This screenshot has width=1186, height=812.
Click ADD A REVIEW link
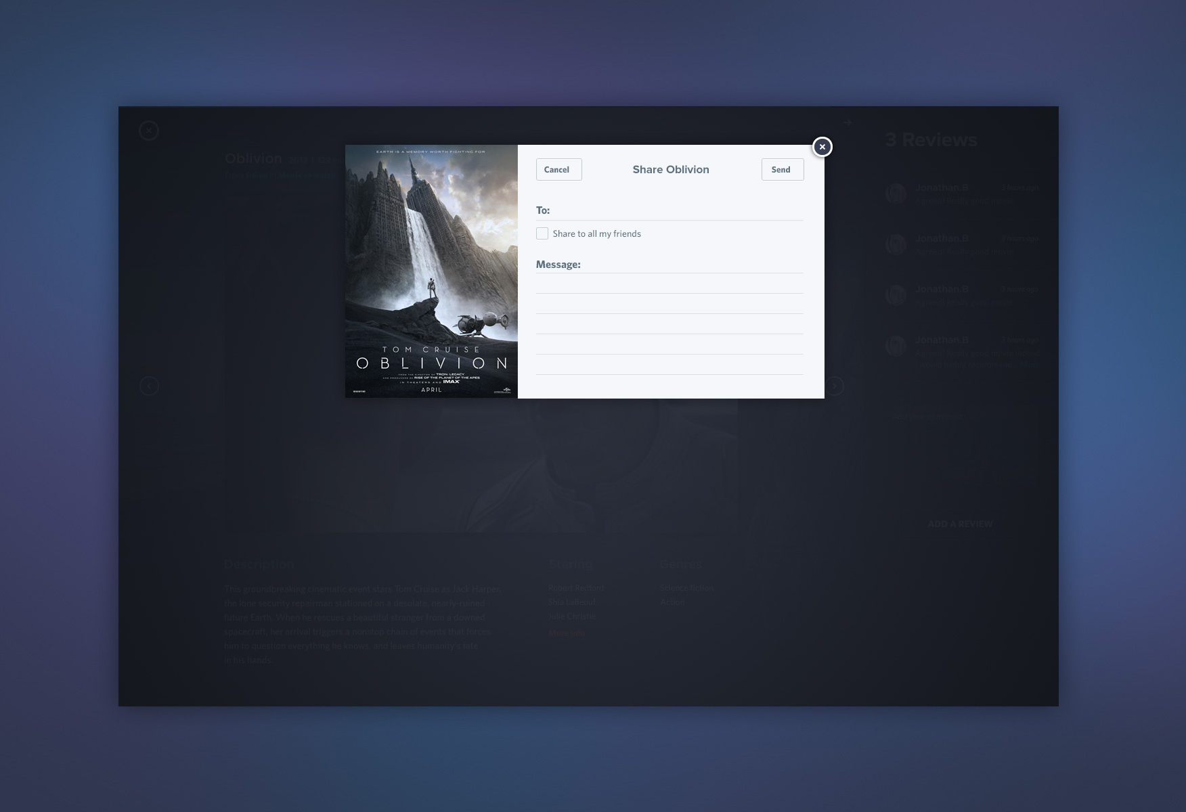point(960,524)
